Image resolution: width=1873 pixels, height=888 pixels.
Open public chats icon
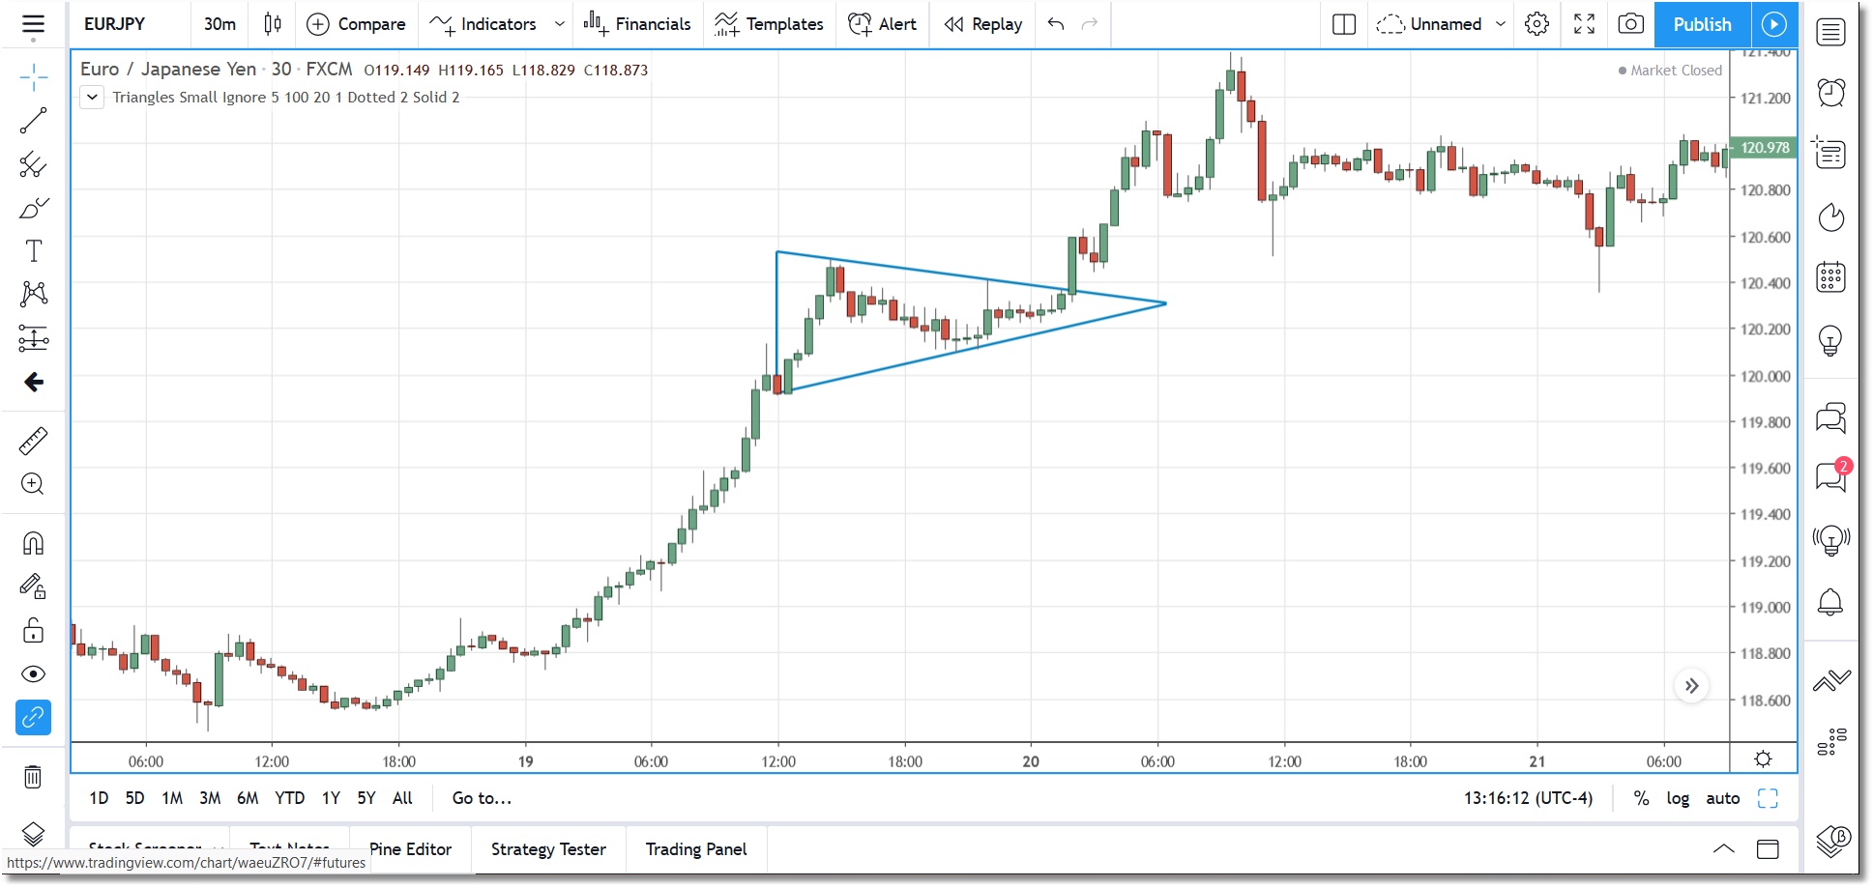(x=1830, y=417)
